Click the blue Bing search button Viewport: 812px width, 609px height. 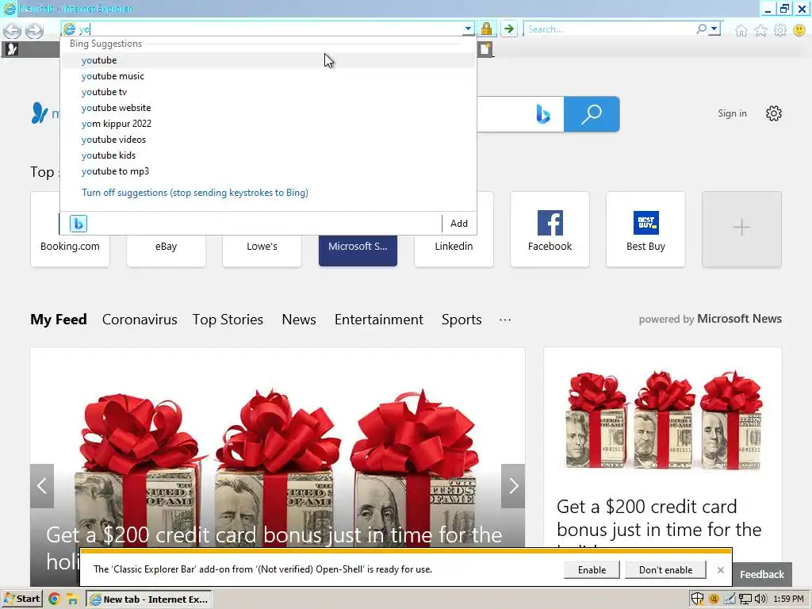592,114
